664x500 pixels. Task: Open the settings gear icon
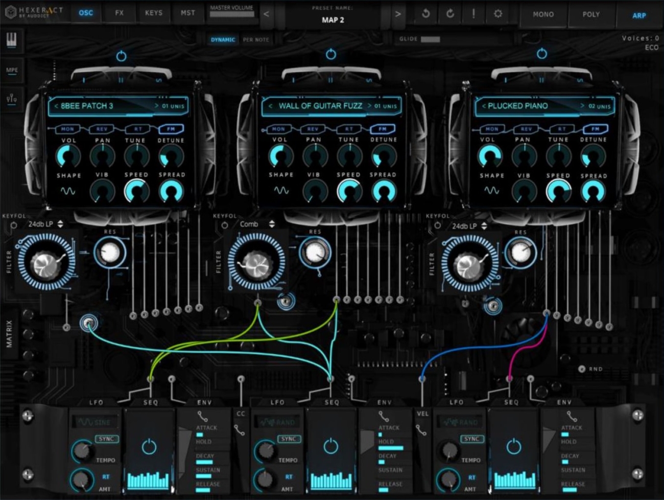497,14
